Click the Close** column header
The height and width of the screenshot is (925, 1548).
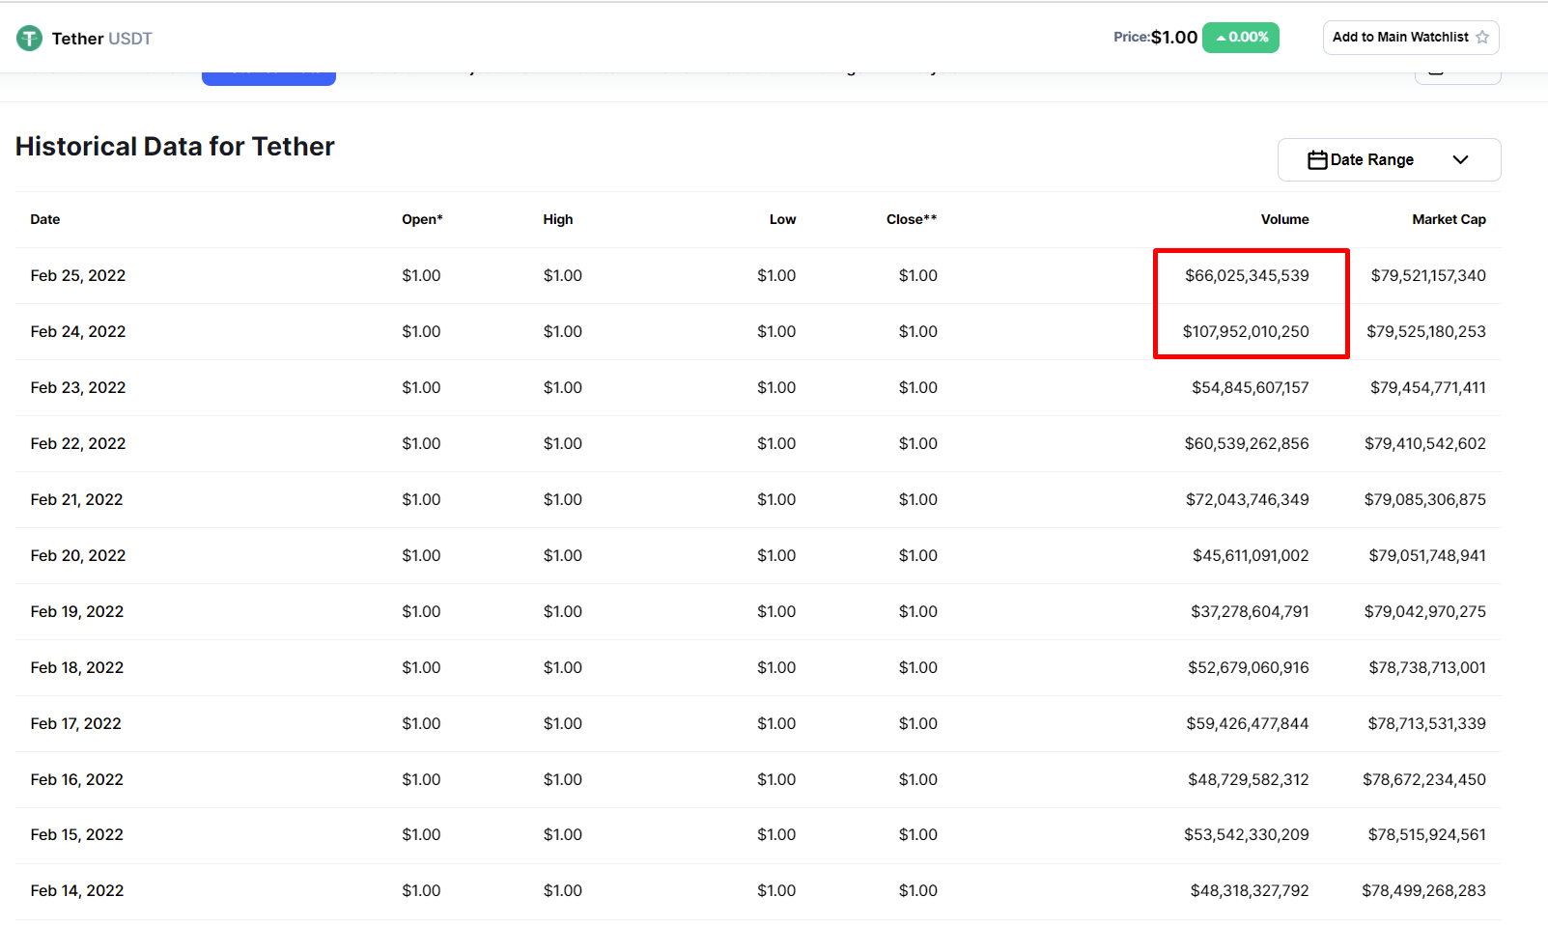pyautogui.click(x=912, y=219)
